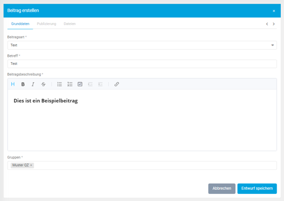The height and width of the screenshot is (201, 284).
Task: Increase indent in the editor toolbar
Action: 90,84
